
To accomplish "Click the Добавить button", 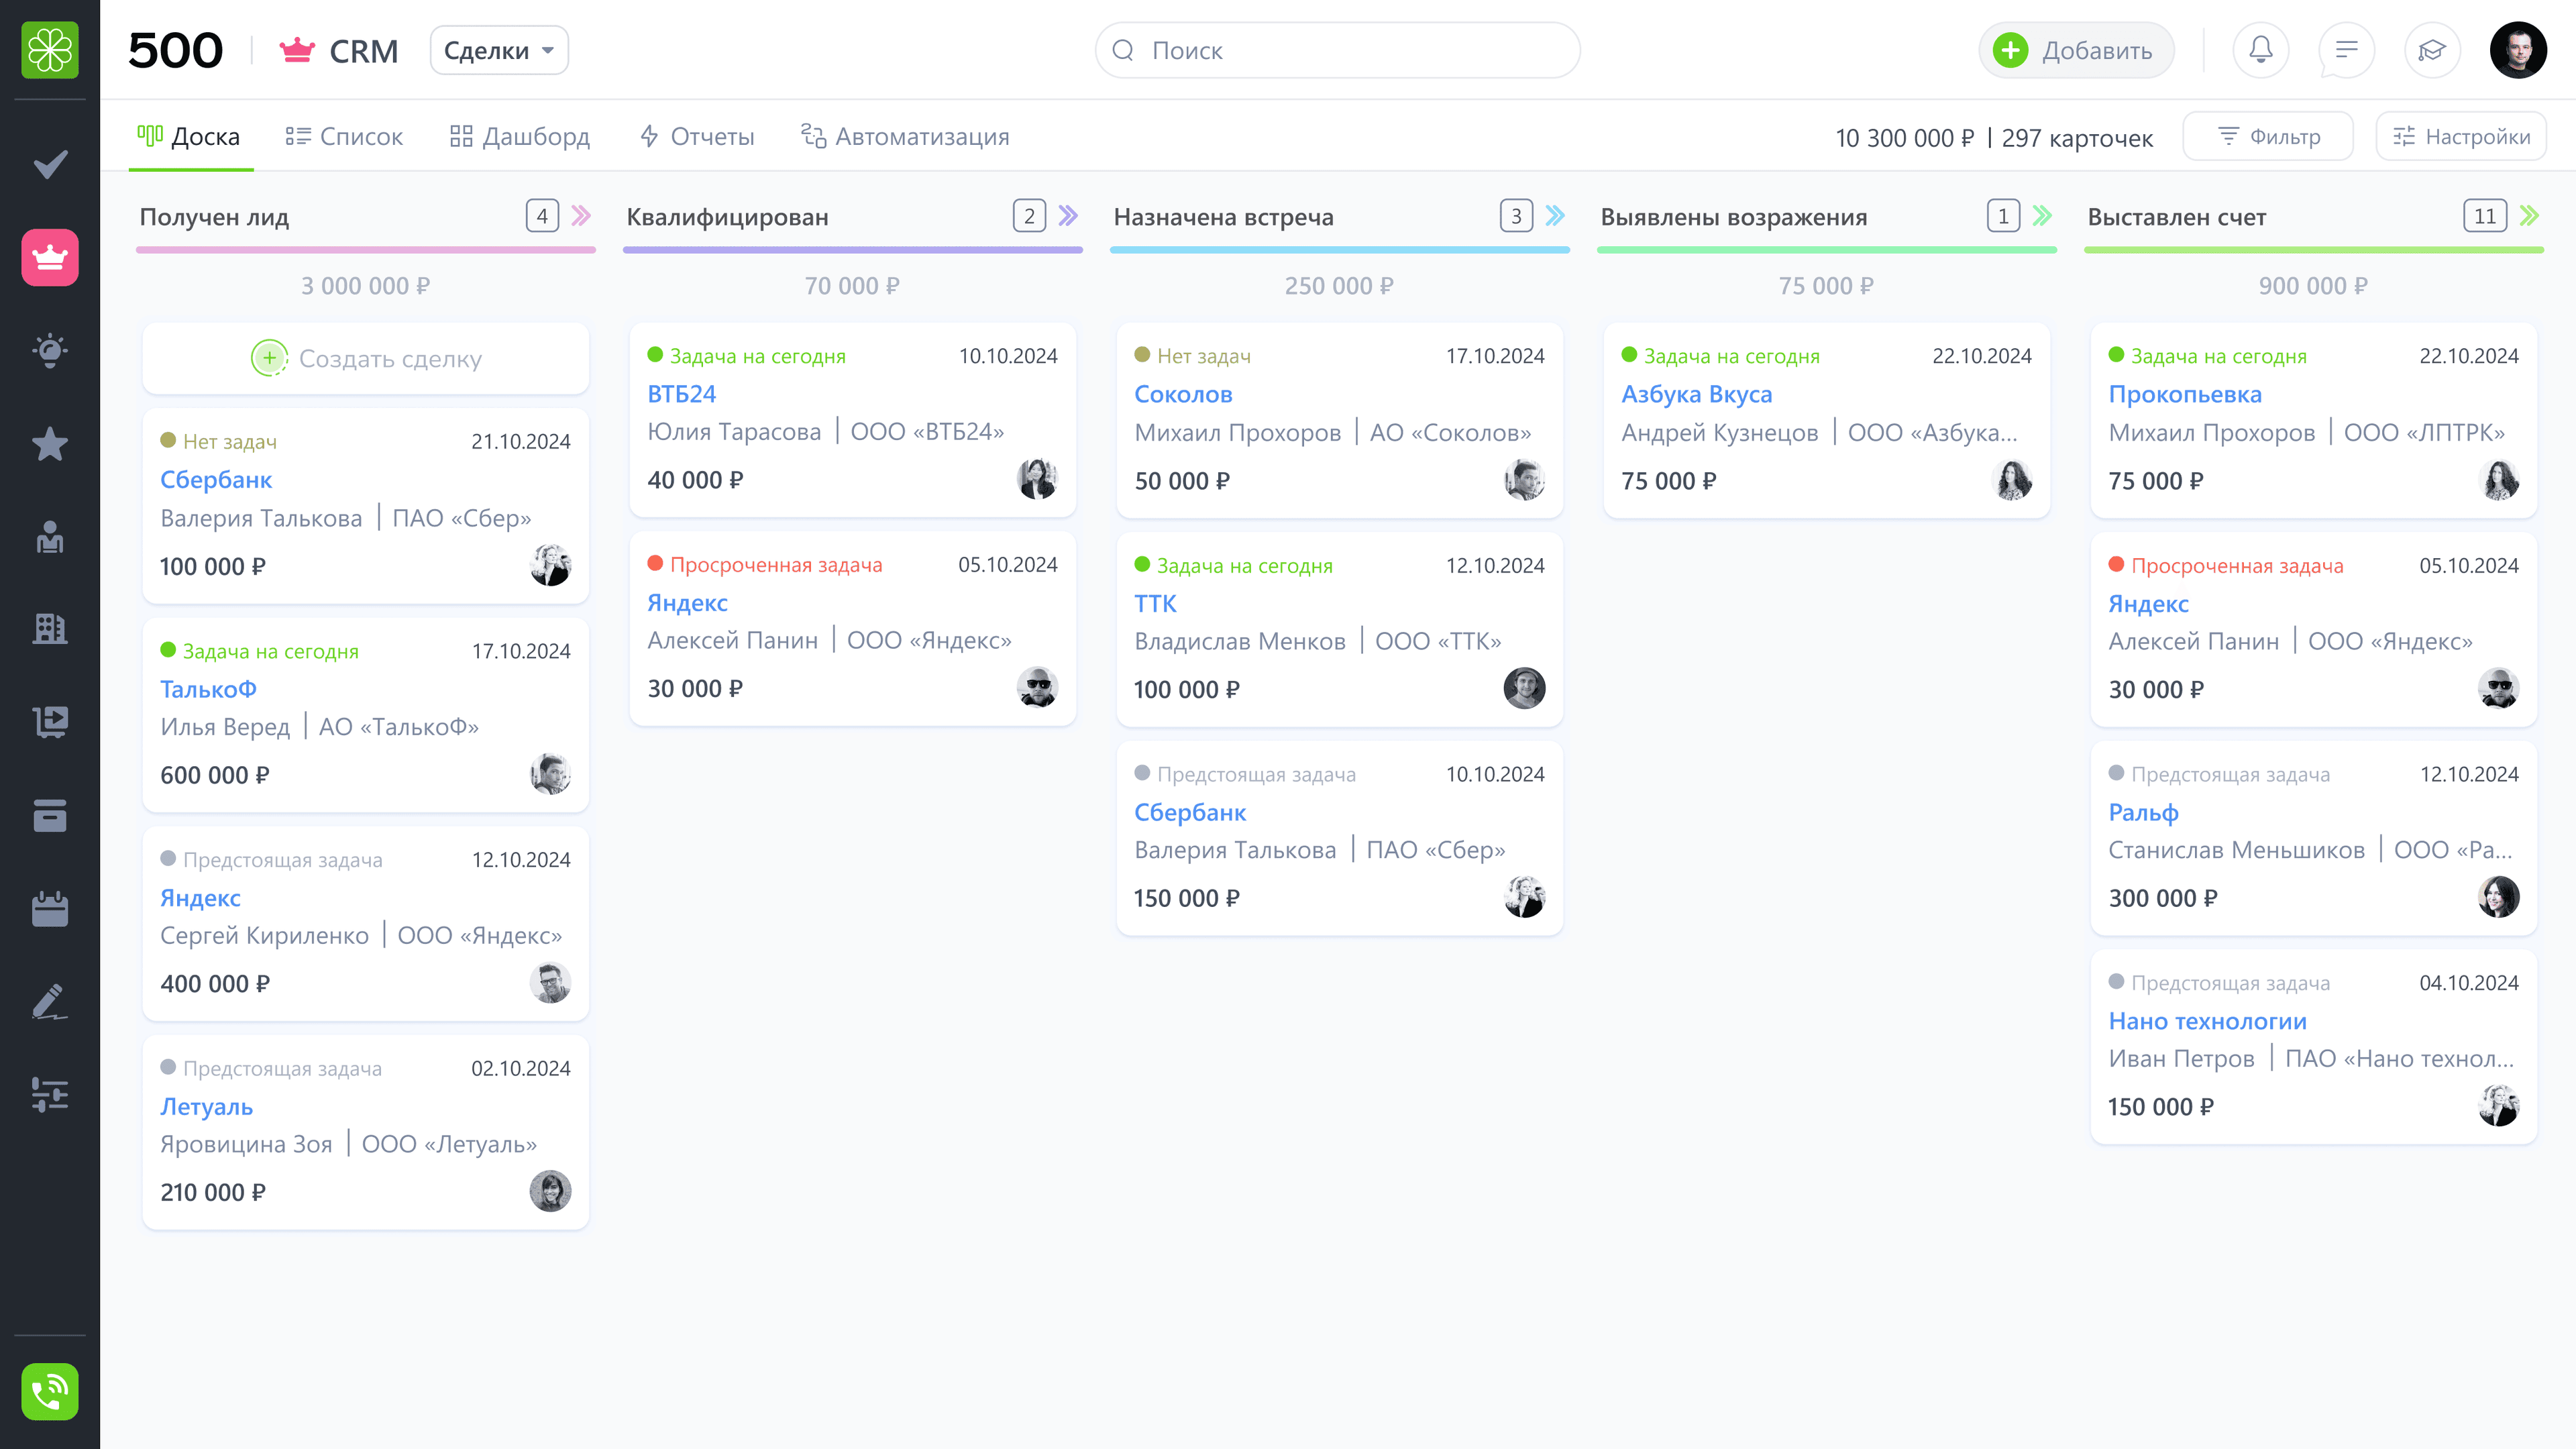I will (2076, 50).
